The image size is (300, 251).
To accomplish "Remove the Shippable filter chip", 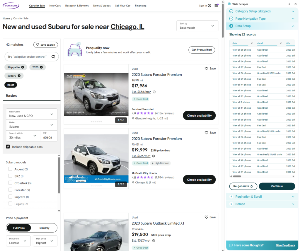I will click(23, 67).
